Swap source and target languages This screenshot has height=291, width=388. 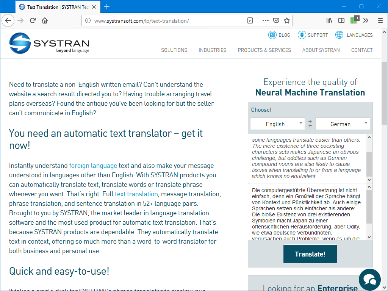coord(310,124)
